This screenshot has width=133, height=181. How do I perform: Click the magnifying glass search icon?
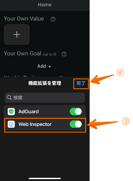tap(9, 97)
